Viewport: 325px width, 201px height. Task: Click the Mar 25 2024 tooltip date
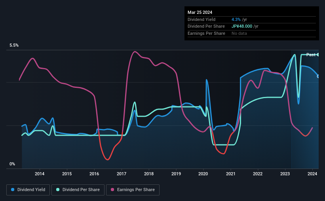[200, 12]
